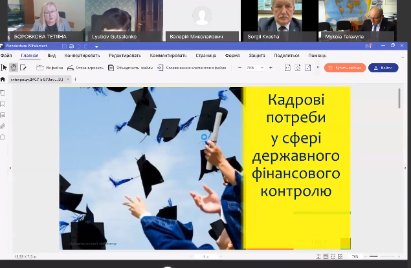Click zoom out minus button in toolbar
The height and width of the screenshot is (268, 411).
point(239,67)
